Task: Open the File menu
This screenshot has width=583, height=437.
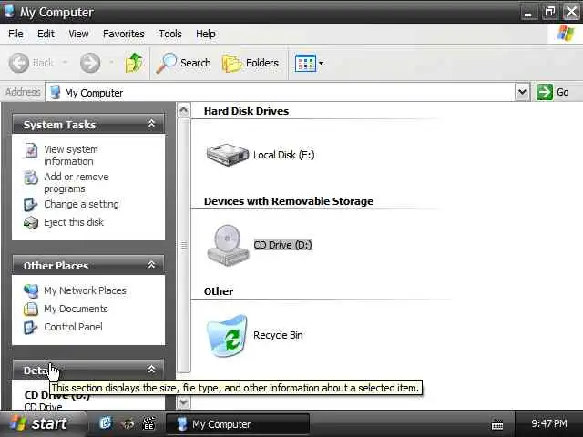Action: pos(15,34)
